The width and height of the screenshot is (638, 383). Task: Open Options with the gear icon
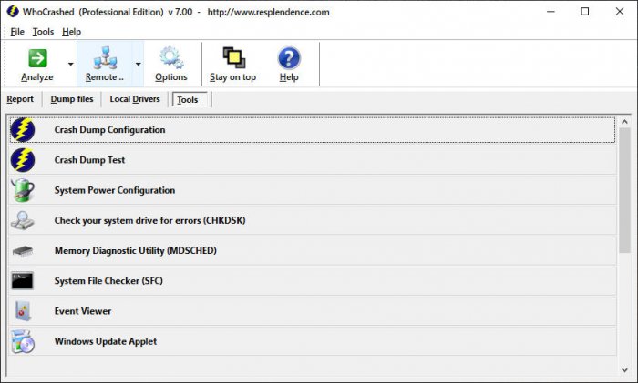(170, 58)
